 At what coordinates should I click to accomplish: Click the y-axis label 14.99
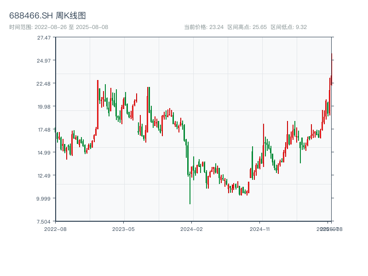(x=44, y=153)
